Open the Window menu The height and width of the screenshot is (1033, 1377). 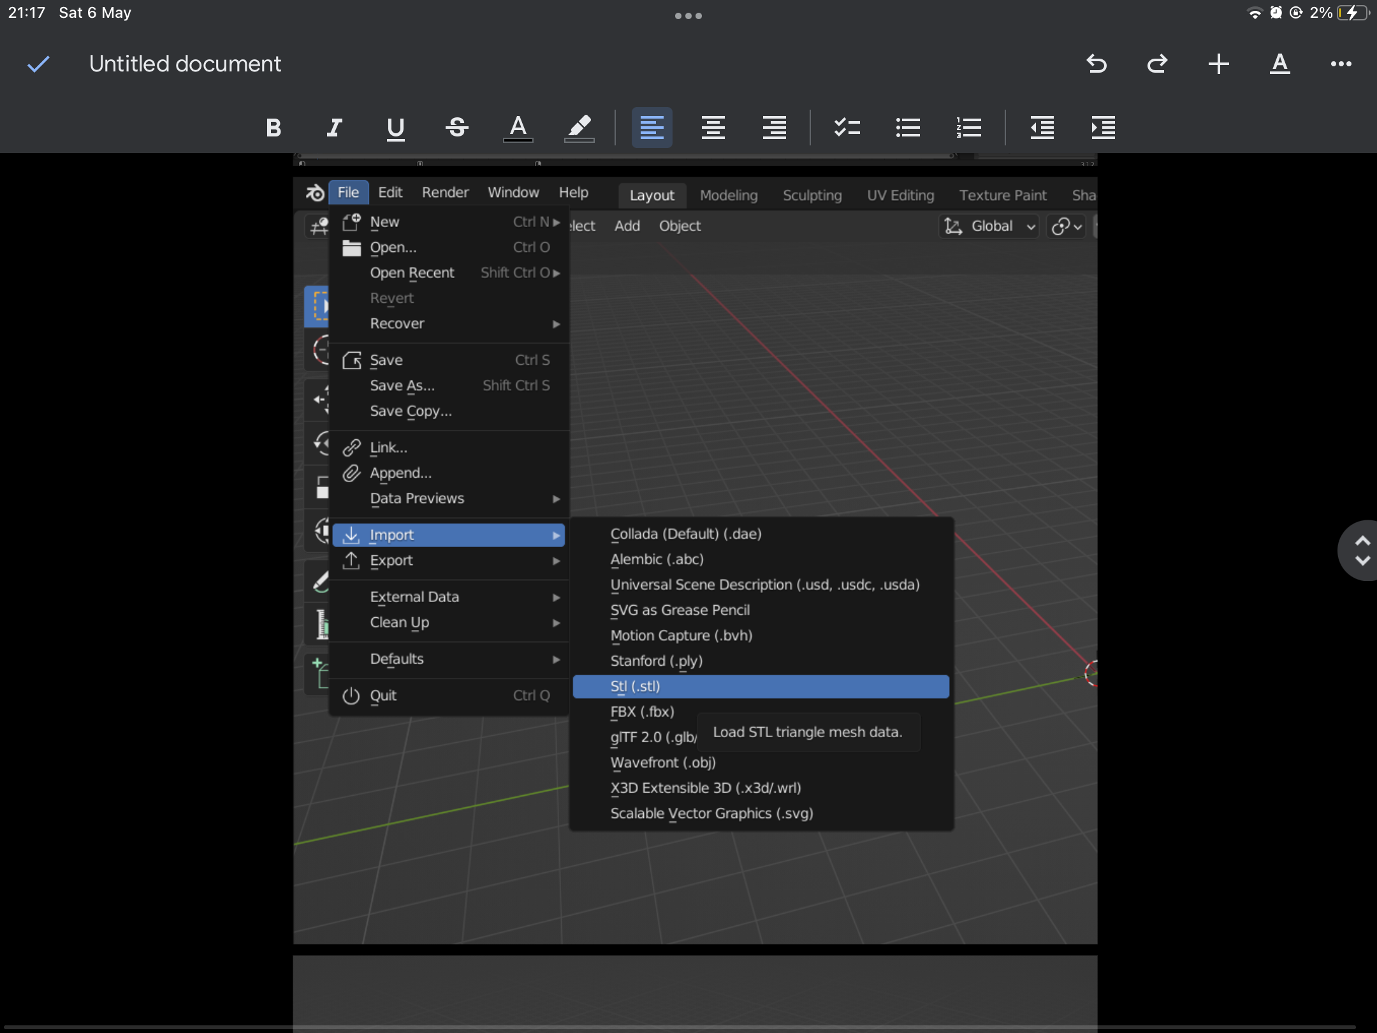point(513,193)
